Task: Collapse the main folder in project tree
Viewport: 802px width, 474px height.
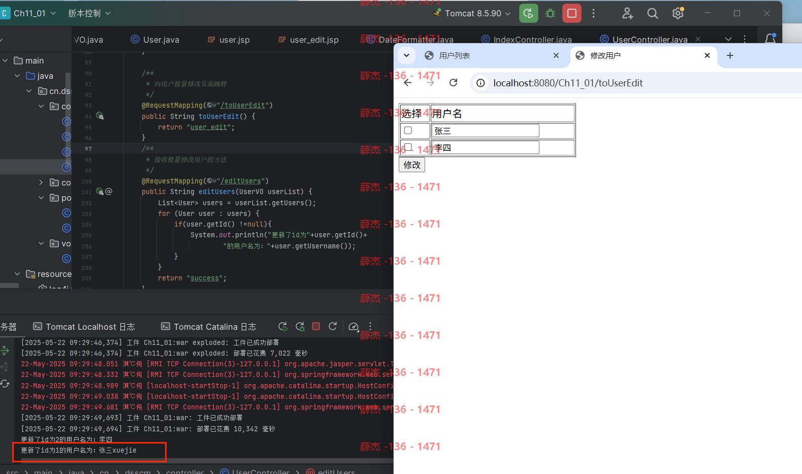Action: click(x=5, y=60)
